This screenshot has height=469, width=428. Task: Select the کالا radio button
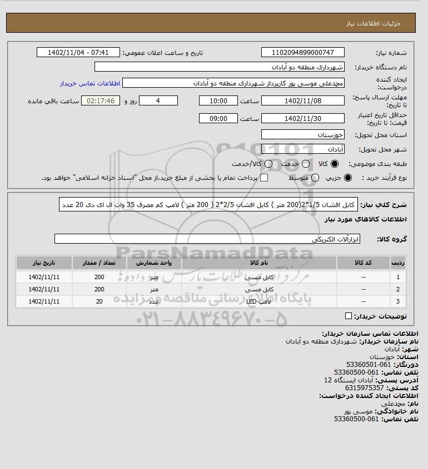(334, 164)
